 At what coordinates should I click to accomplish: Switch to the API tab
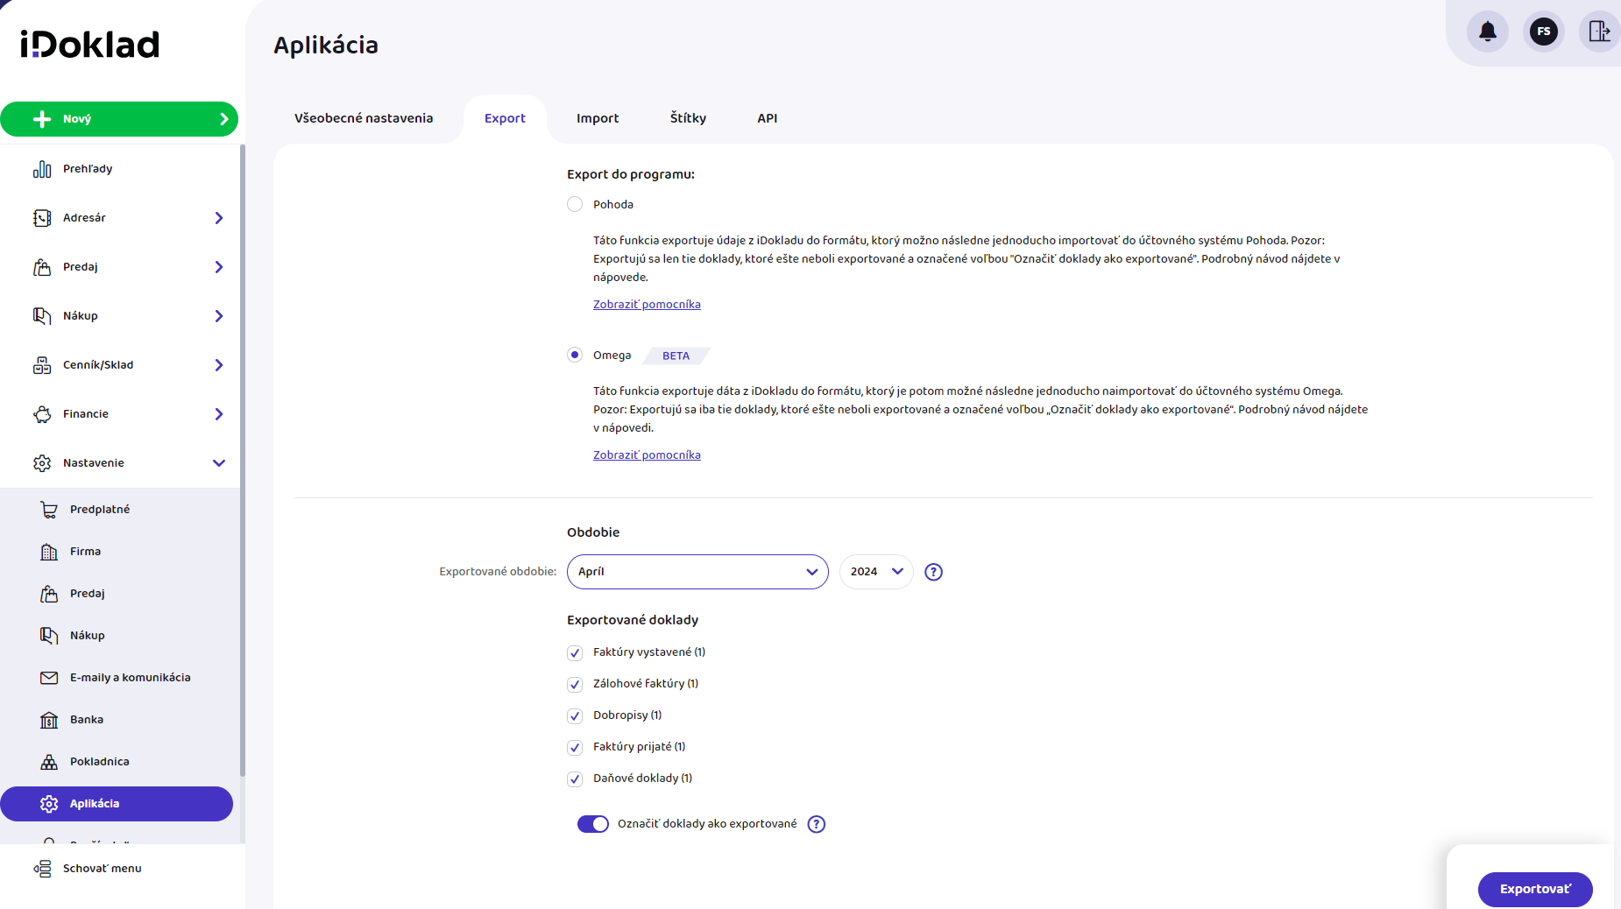[x=767, y=118]
